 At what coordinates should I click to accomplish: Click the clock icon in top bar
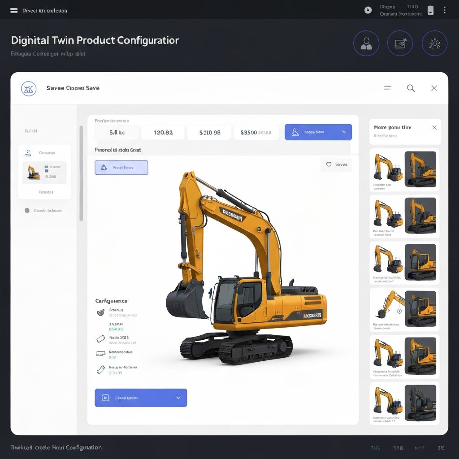(368, 10)
